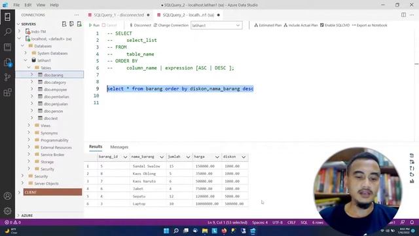419x236 pixels.
Task: Open the Extensions view icon
Action: tap(7, 92)
